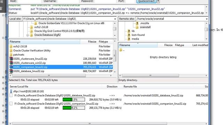Open the Local site path dropdown
This screenshot has height=125, width=223.
[x=115, y=19]
